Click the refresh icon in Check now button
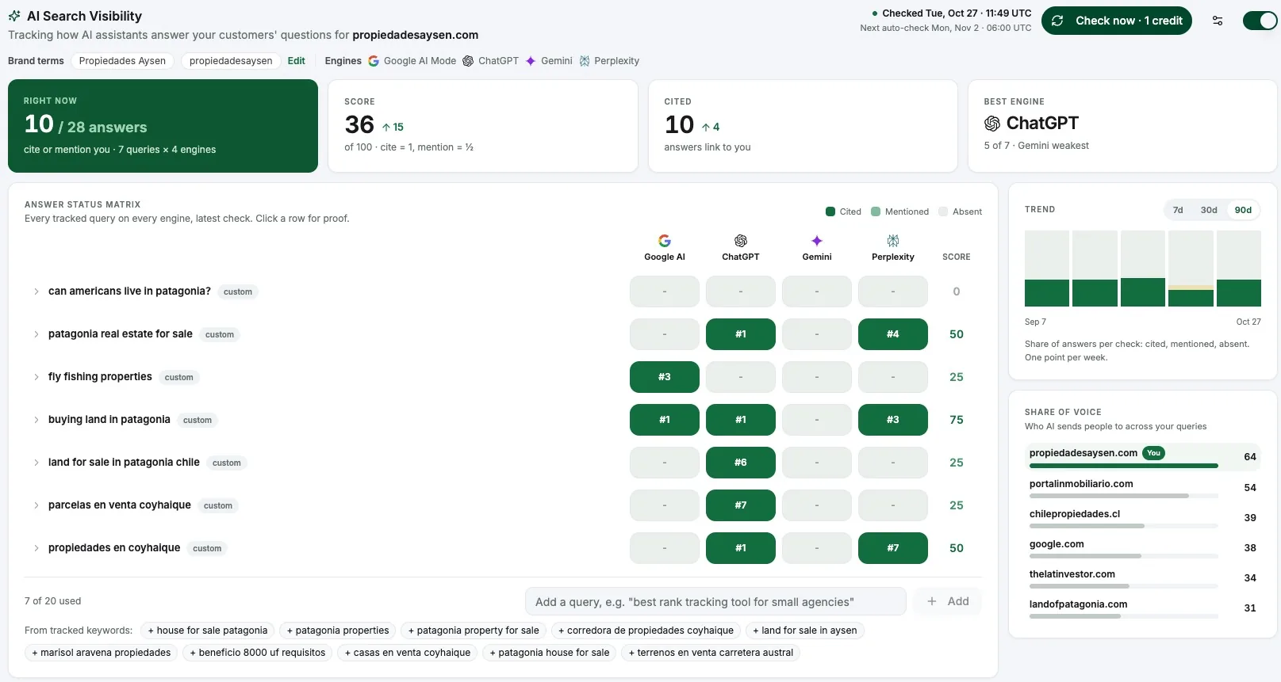 pyautogui.click(x=1057, y=21)
